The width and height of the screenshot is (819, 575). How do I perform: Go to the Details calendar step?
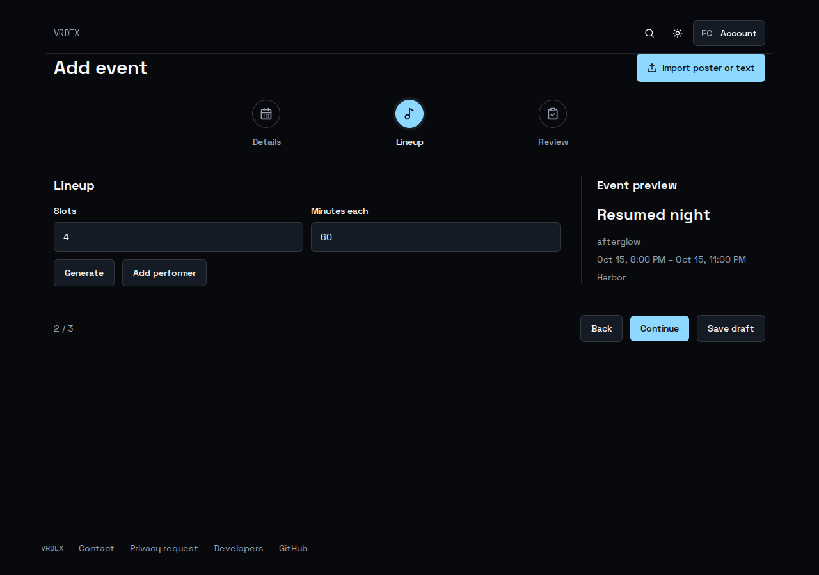(x=266, y=114)
